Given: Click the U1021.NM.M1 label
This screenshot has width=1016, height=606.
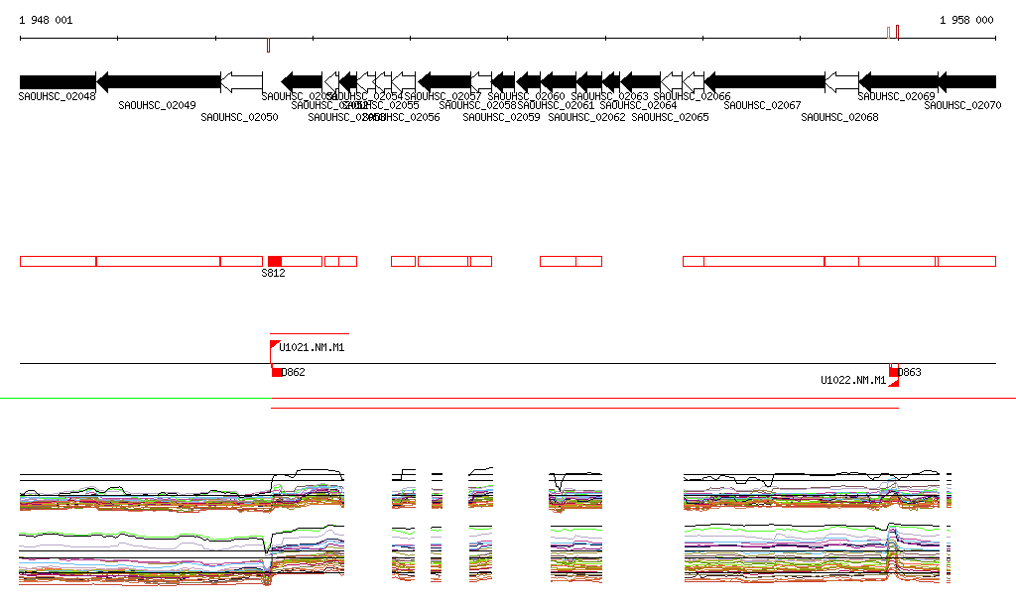Looking at the screenshot, I should pyautogui.click(x=312, y=348).
